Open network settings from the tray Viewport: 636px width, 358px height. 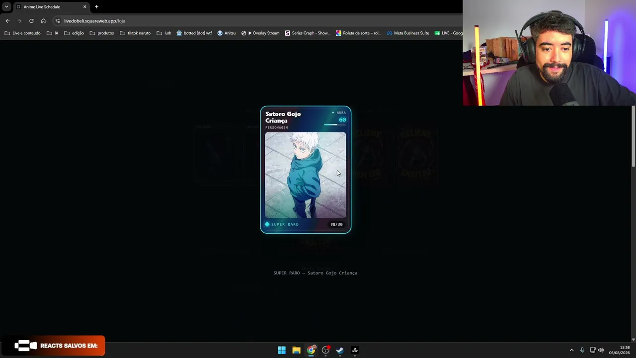click(593, 350)
